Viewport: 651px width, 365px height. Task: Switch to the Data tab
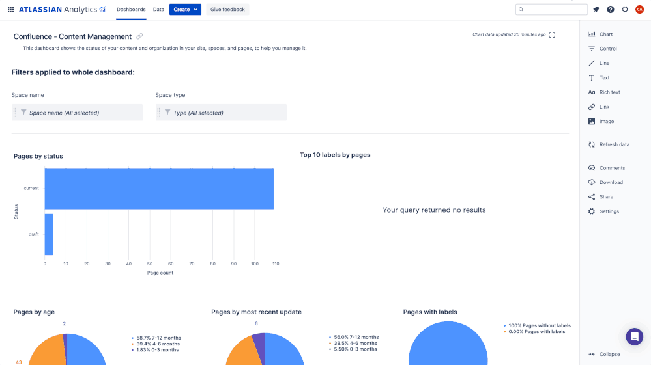(158, 10)
